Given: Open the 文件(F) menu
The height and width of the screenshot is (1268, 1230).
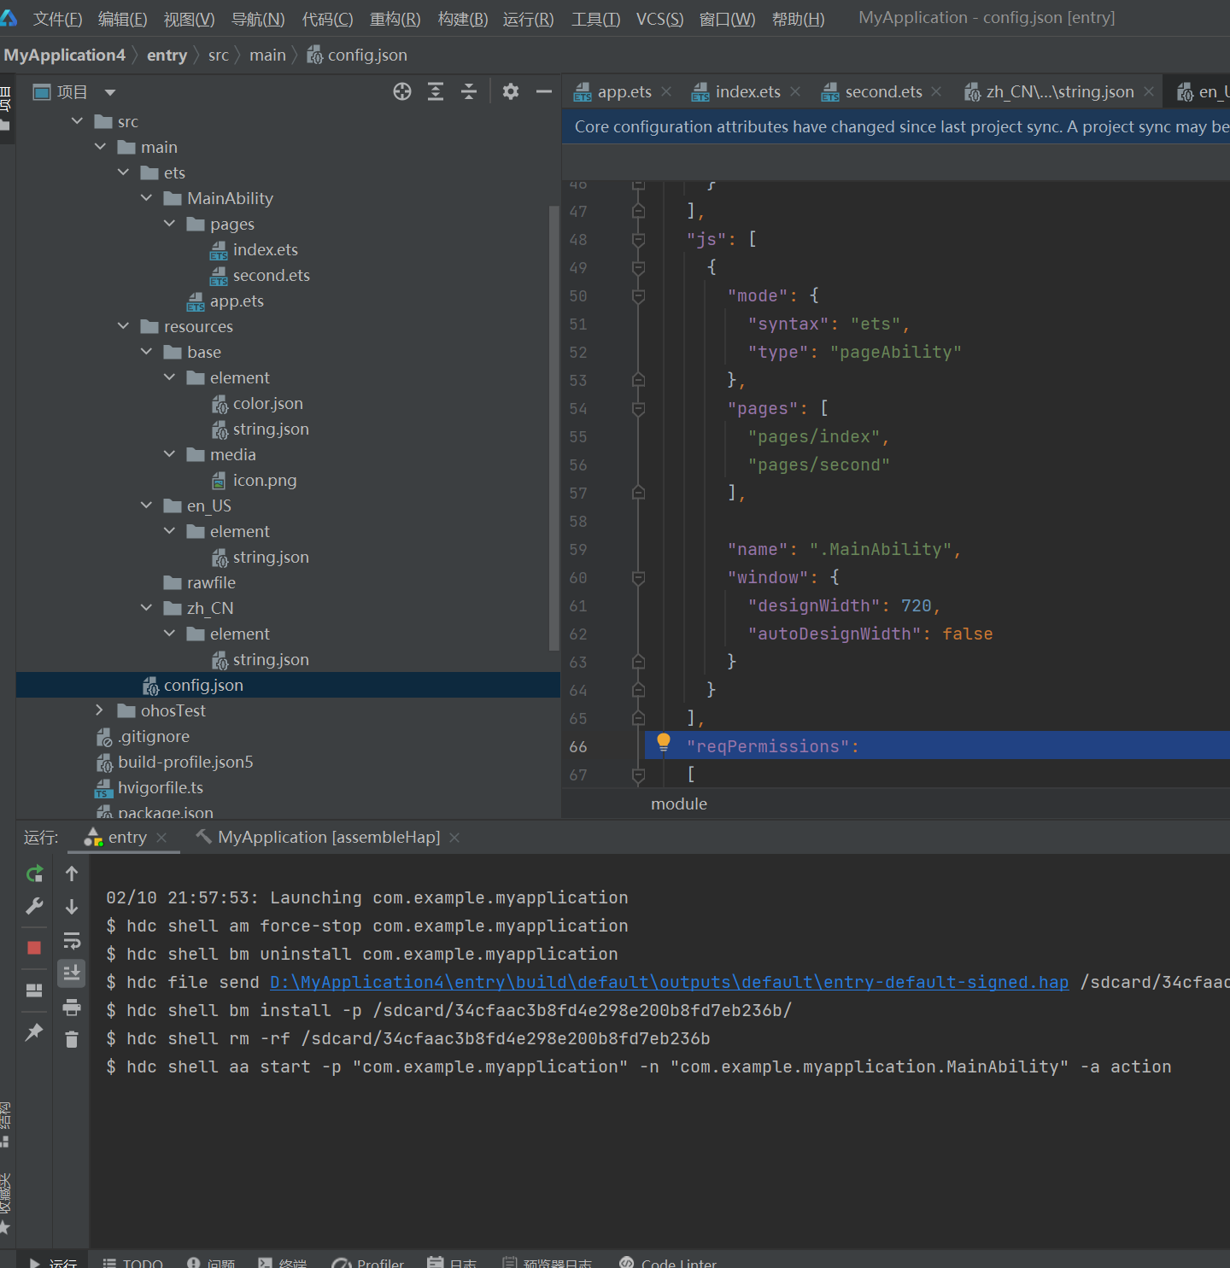Looking at the screenshot, I should pos(57,19).
